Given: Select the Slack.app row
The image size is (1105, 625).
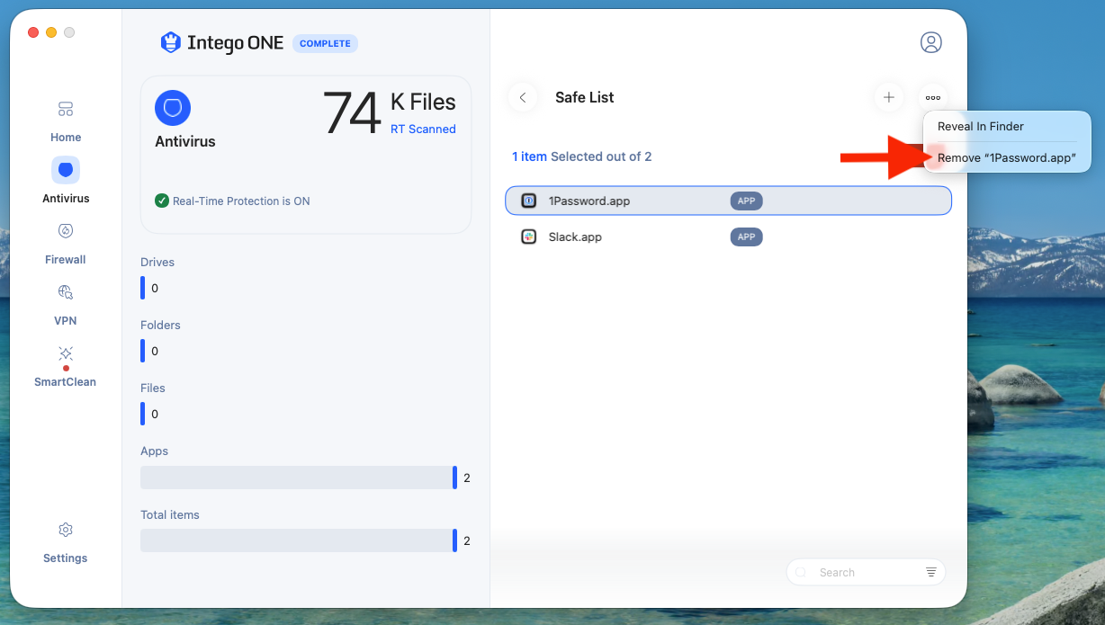Looking at the screenshot, I should pyautogui.click(x=728, y=237).
